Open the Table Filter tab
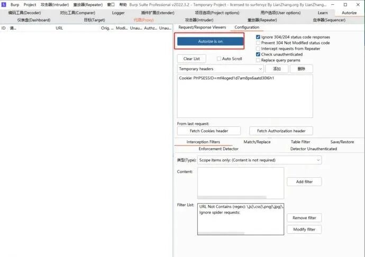Viewport: 365px width, 257px height. 300,142
